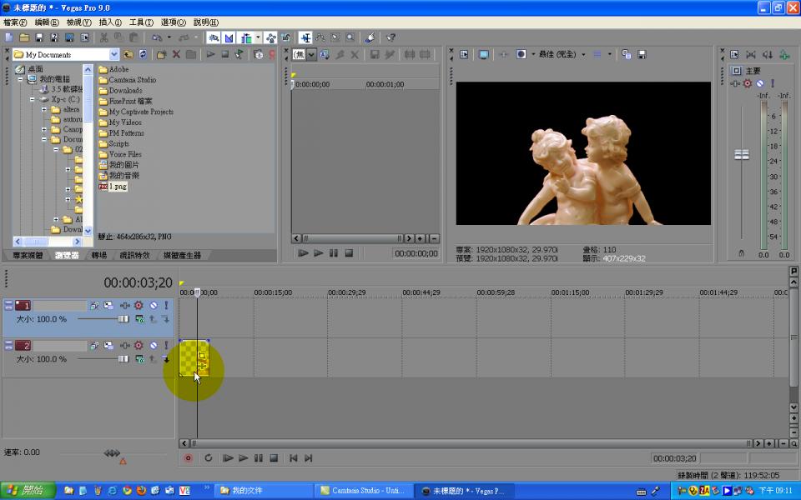This screenshot has width=801, height=500.
Task: Open the 工具(T) menu
Action: 141,22
